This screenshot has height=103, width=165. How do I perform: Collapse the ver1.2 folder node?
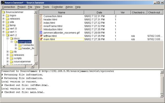click(3, 35)
